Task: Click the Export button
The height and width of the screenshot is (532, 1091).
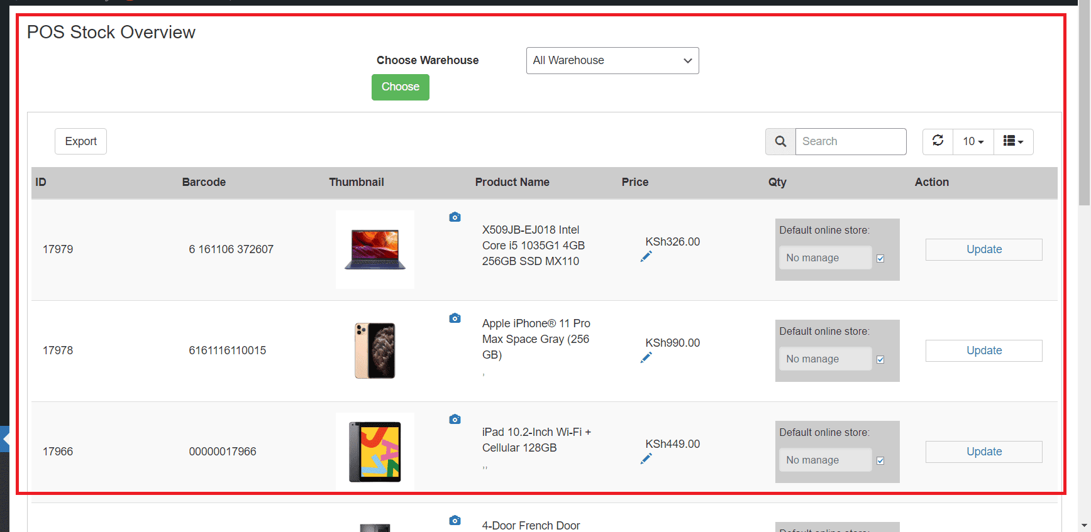Action: point(80,141)
